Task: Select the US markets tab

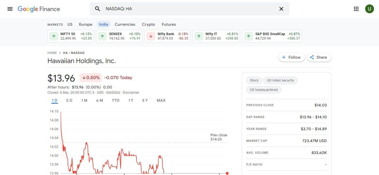Action: [x=70, y=24]
